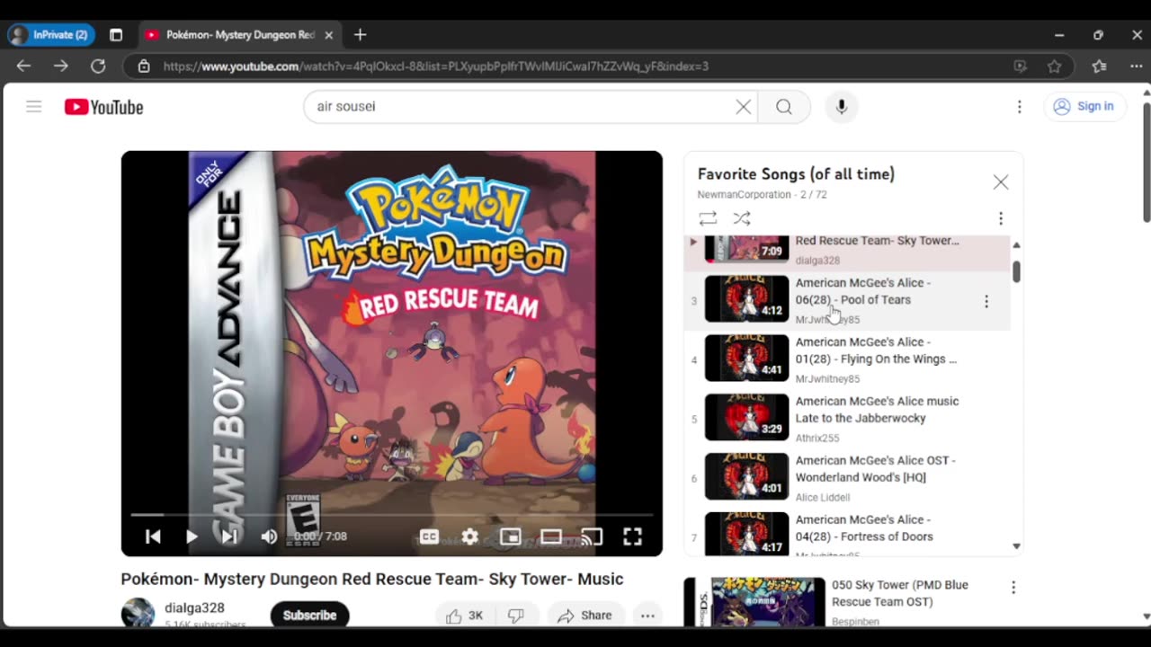
Task: Open more actions below the video
Action: click(647, 616)
